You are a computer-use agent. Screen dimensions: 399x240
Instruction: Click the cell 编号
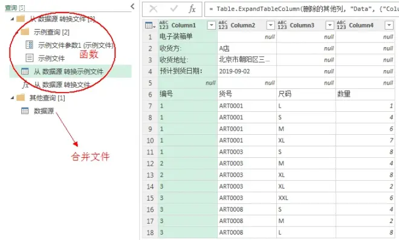click(187, 94)
